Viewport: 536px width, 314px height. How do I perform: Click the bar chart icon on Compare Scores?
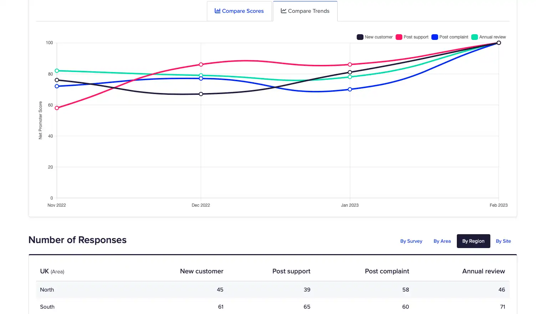pos(217,11)
